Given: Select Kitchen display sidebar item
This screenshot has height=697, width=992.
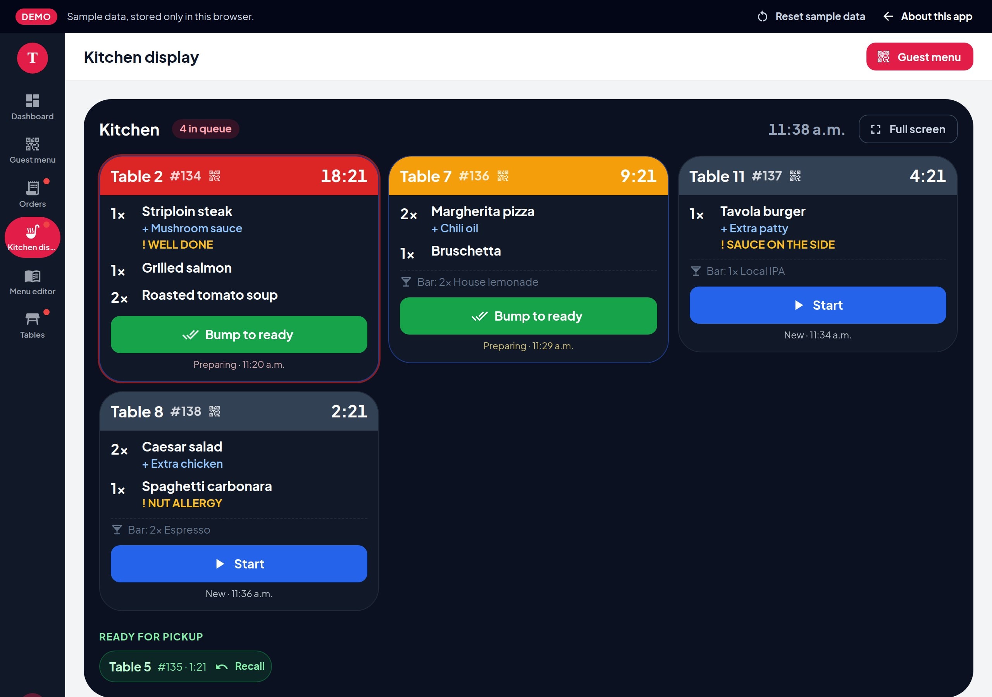Looking at the screenshot, I should click(33, 237).
